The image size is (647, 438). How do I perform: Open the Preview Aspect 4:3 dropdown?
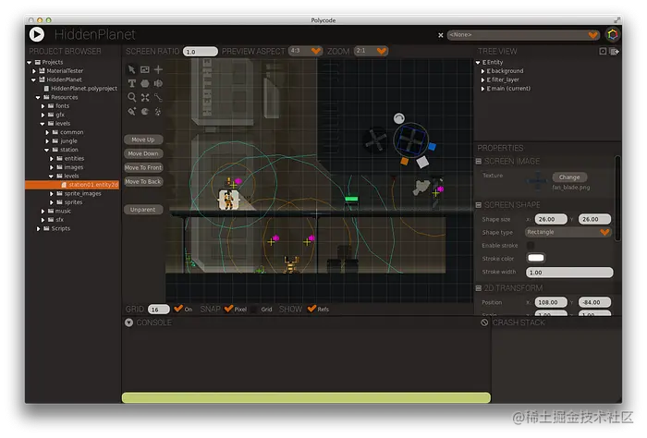[x=304, y=51]
